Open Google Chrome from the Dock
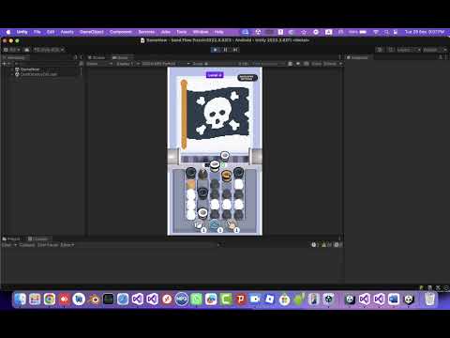Image resolution: width=450 pixels, height=338 pixels. tap(50, 300)
